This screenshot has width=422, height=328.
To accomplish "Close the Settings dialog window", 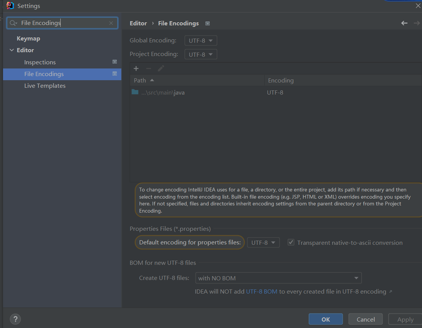I will click(418, 6).
